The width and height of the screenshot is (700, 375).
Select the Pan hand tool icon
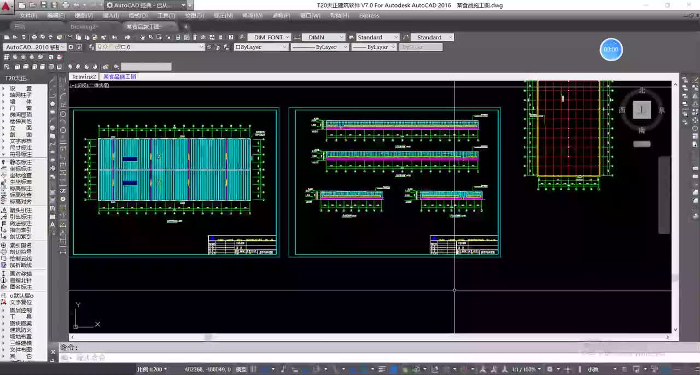click(x=143, y=37)
